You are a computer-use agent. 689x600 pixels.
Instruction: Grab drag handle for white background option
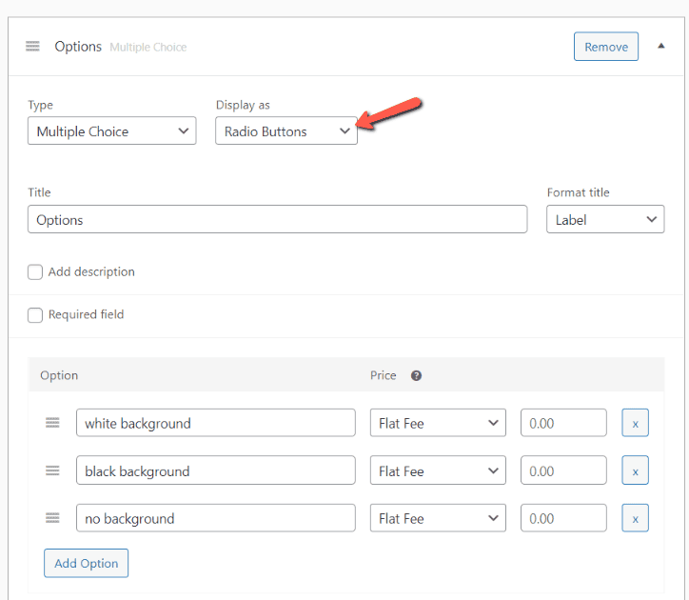point(52,423)
